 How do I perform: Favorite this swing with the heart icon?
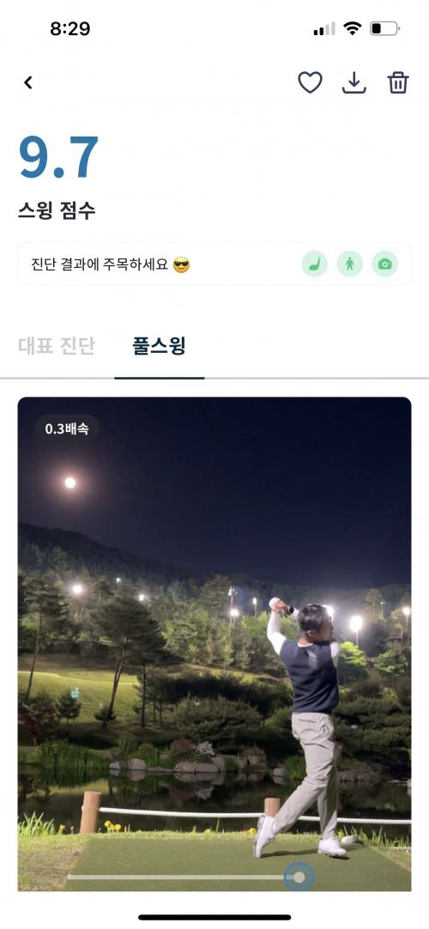(310, 83)
